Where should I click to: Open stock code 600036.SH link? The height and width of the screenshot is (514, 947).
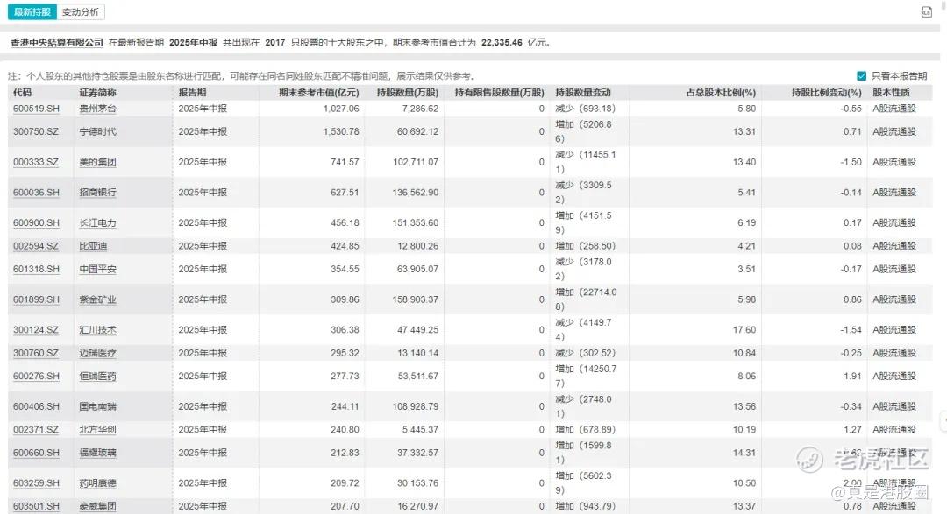point(36,193)
